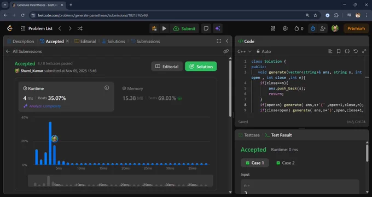Image resolution: width=372 pixels, height=197 pixels.
Task: Click the test result panel scrollbar
Action: [x=367, y=153]
